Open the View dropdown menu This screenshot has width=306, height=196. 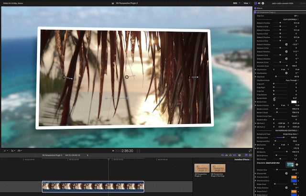click(247, 3)
